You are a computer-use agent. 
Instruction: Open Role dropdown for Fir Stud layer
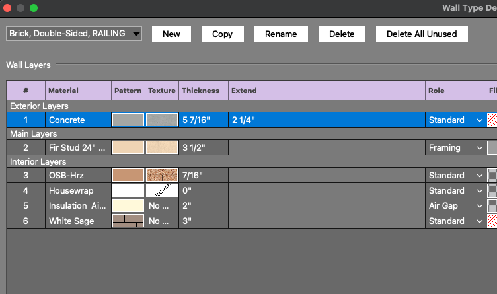[x=455, y=147]
